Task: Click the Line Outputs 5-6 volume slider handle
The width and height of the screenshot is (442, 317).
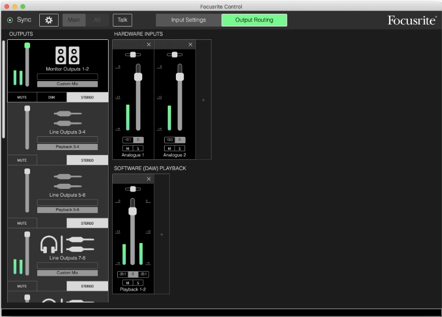Action: coord(27,172)
